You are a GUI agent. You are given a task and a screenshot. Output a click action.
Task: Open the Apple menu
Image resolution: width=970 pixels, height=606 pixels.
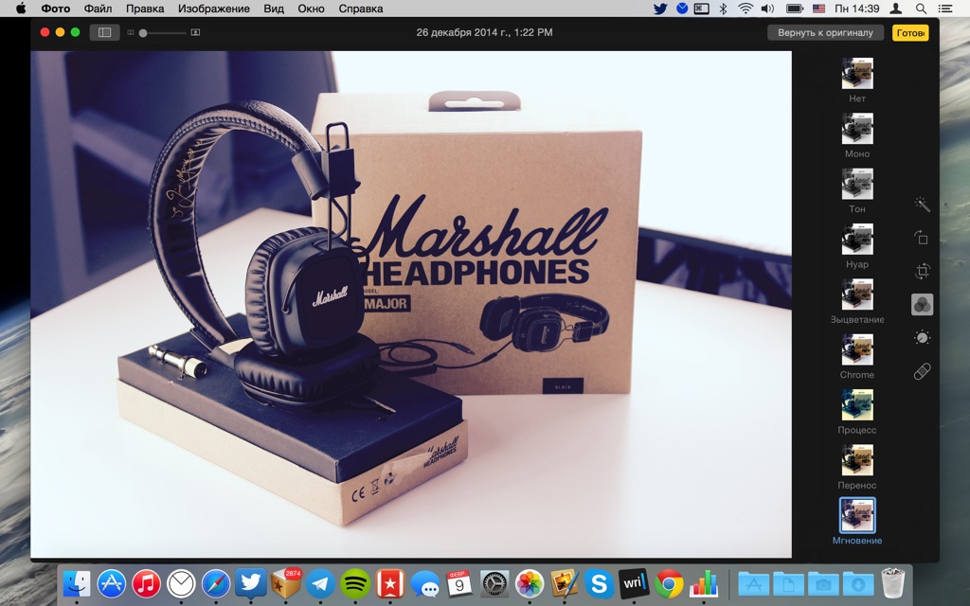point(21,9)
